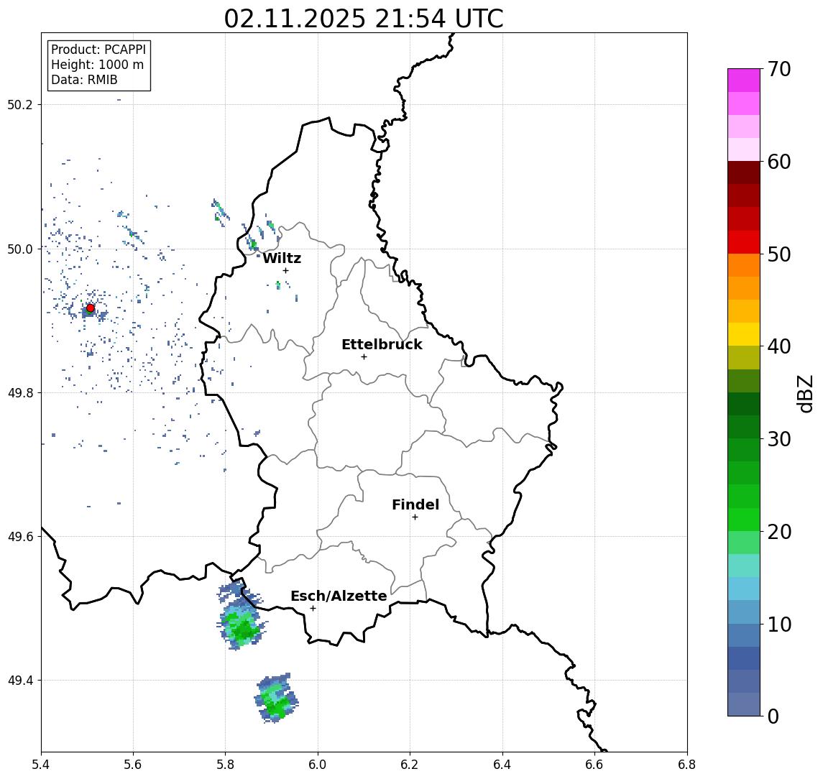This screenshot has height=779, width=823.
Task: Click the 6.0 longitude axis label
Action: coord(318,765)
